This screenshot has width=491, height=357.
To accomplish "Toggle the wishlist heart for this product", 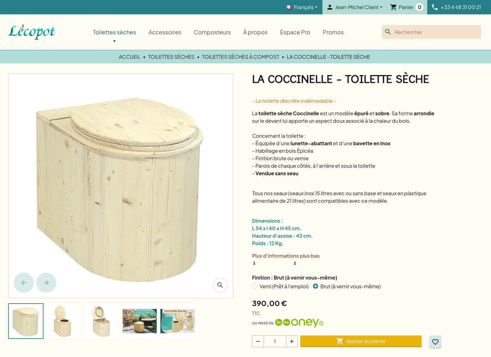I will click(435, 342).
